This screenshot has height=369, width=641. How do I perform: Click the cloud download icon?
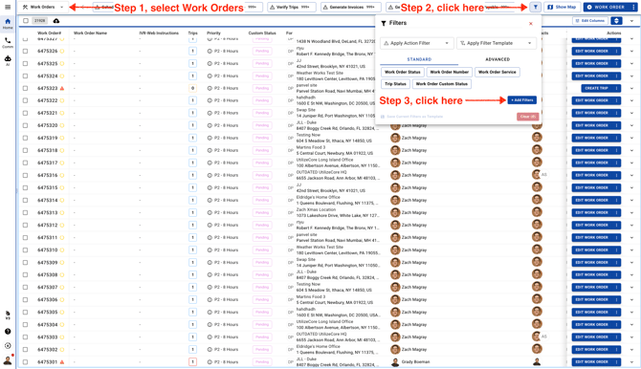point(56,21)
